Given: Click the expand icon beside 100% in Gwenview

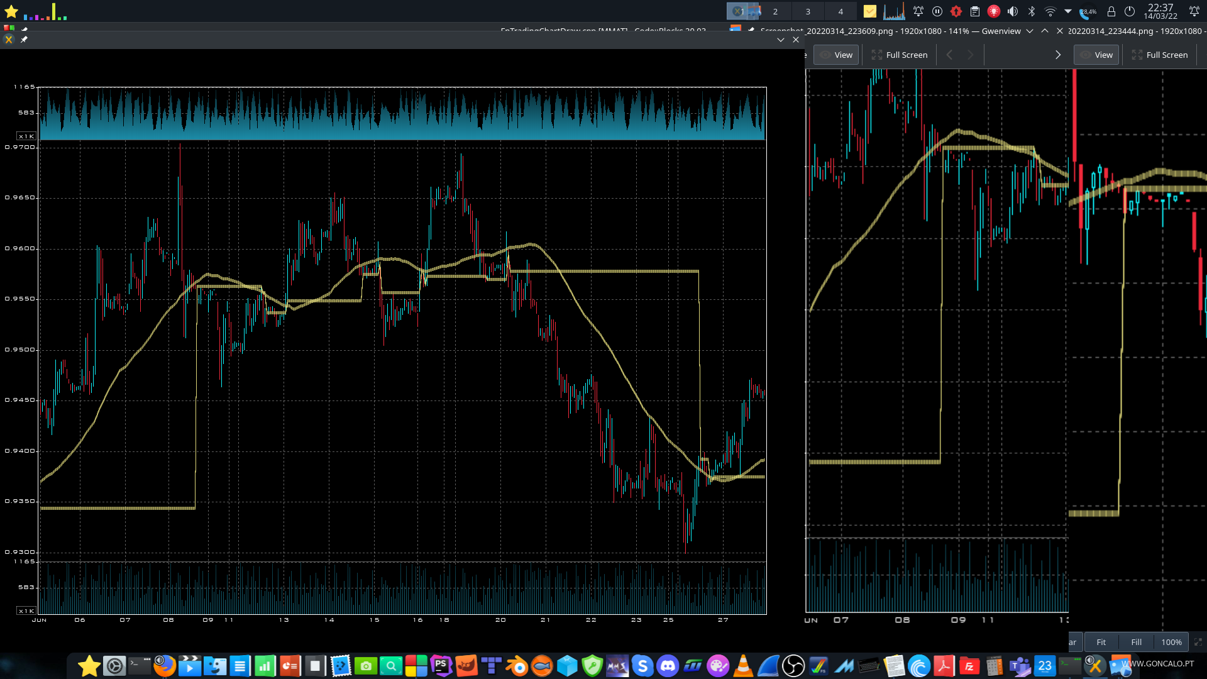Looking at the screenshot, I should [1198, 642].
